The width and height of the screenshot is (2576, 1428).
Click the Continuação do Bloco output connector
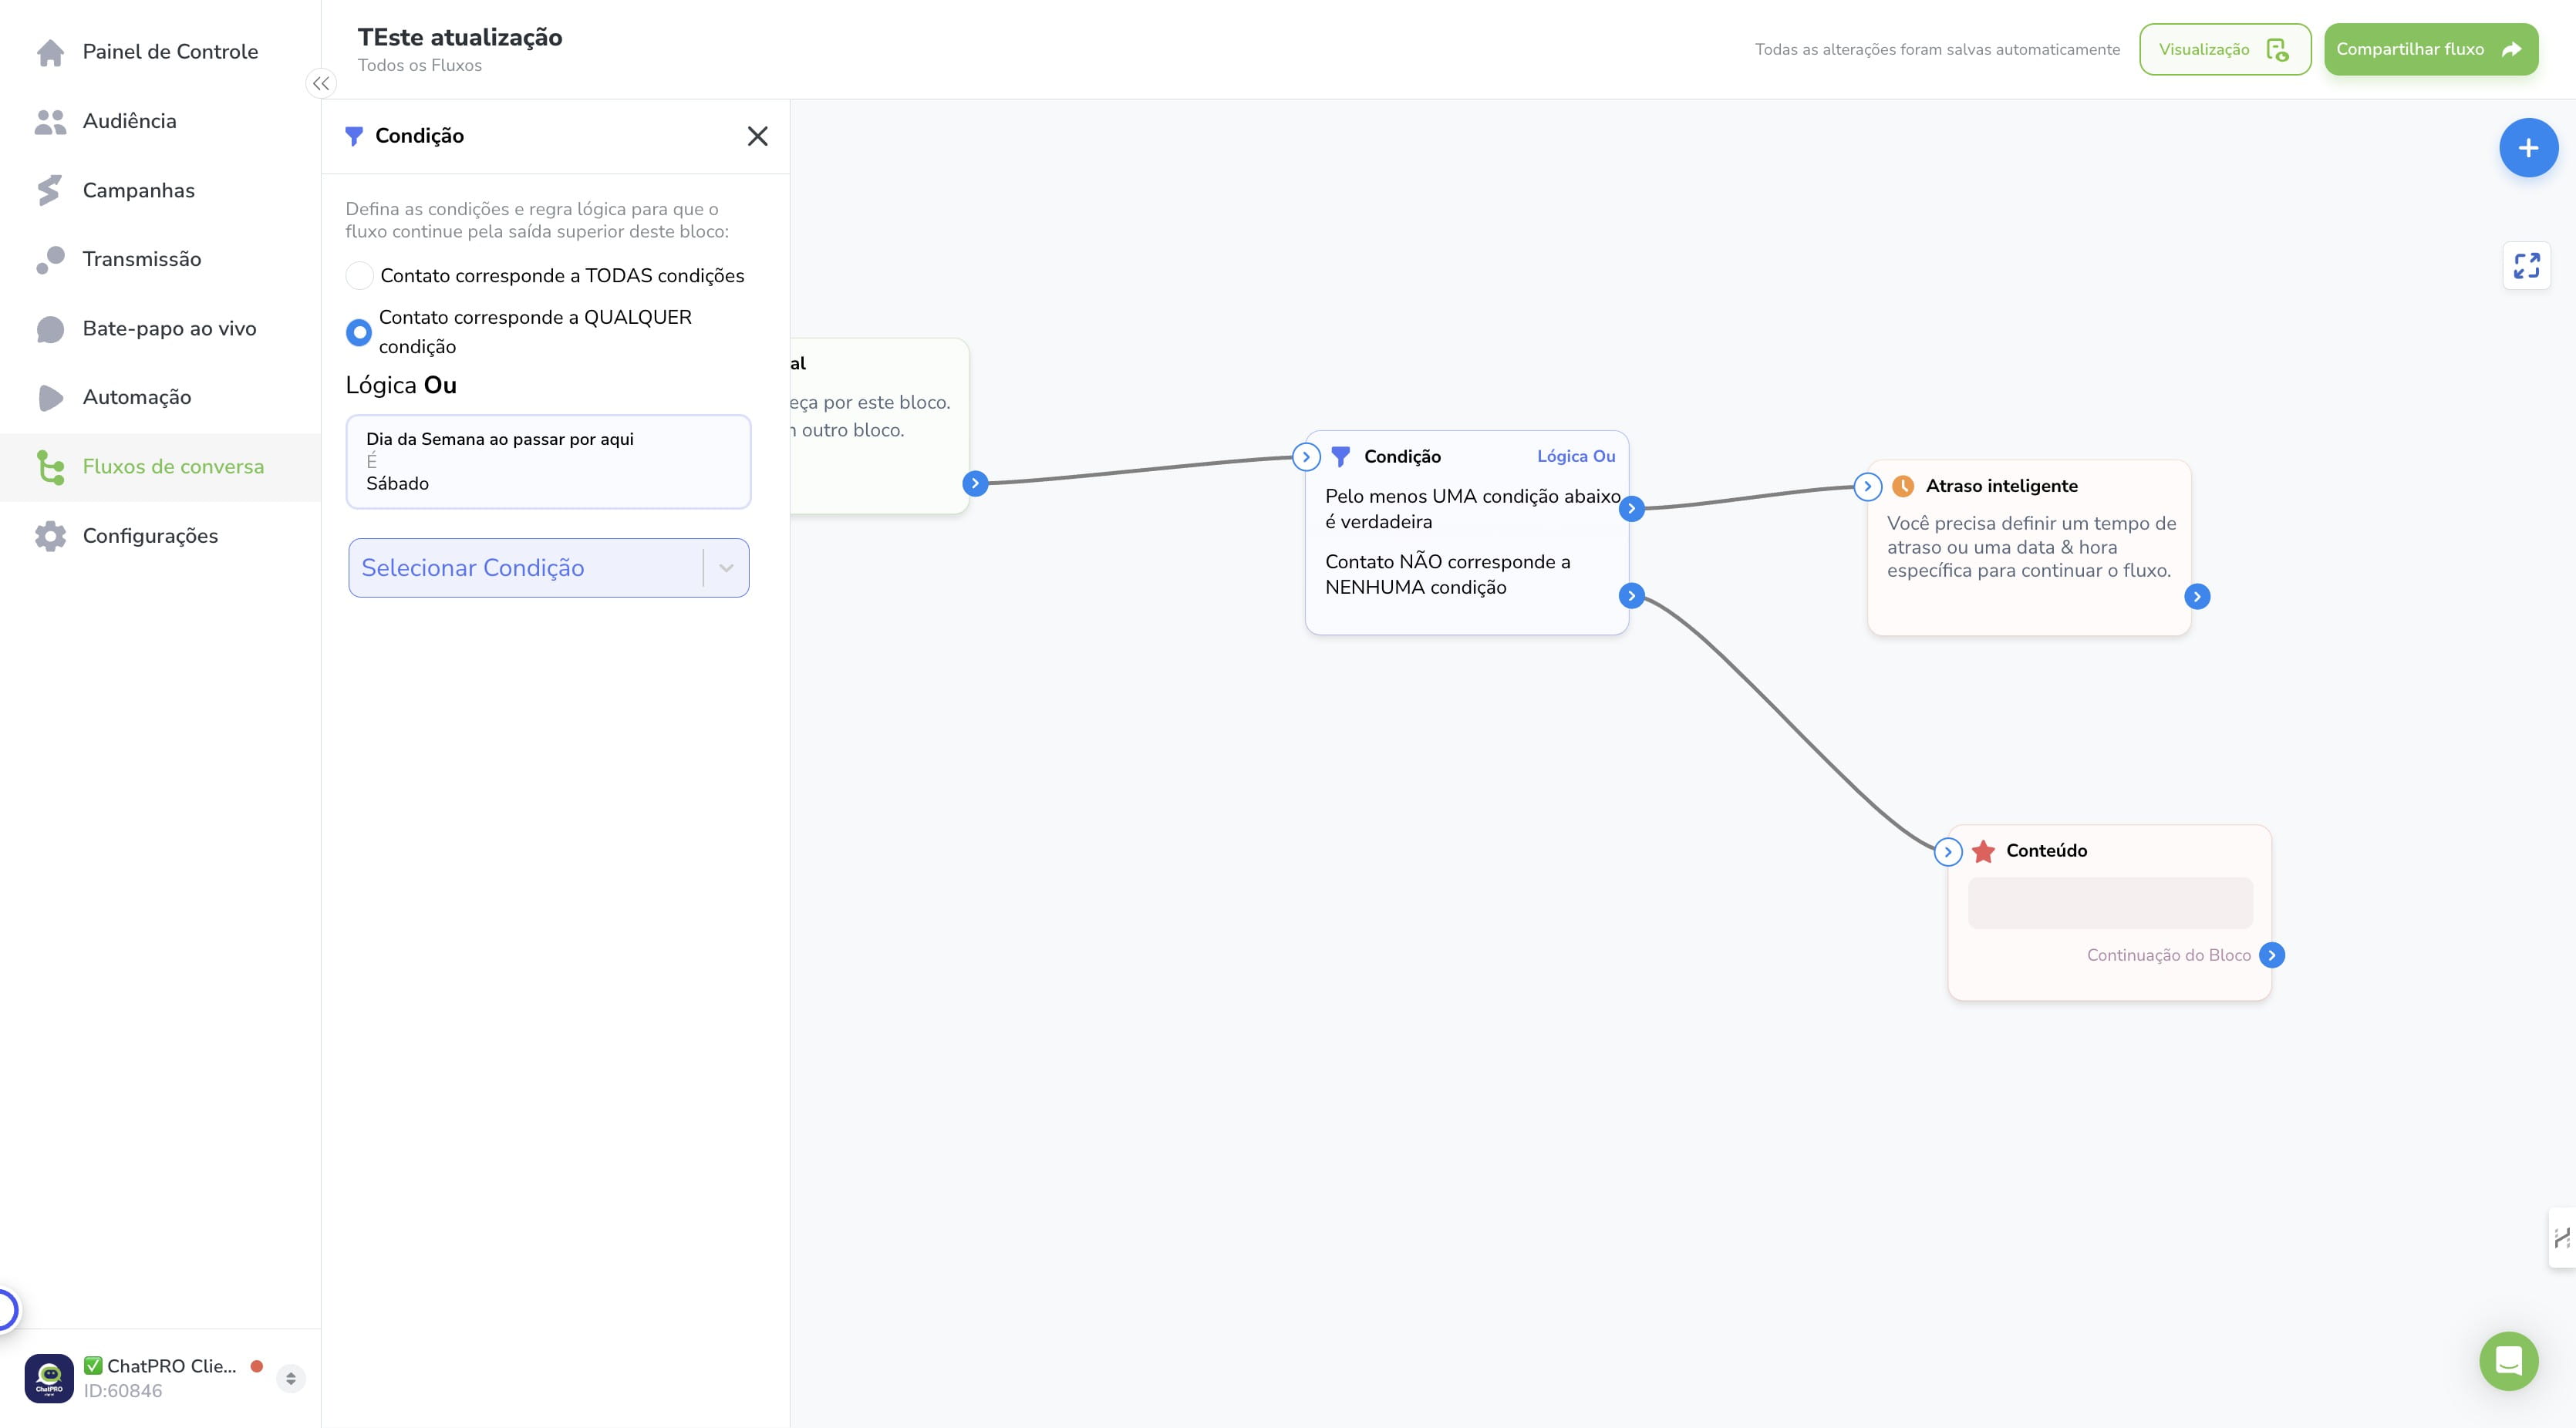tap(2272, 955)
